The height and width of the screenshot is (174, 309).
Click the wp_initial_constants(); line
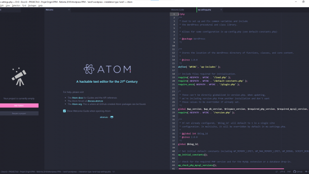(x=193, y=155)
